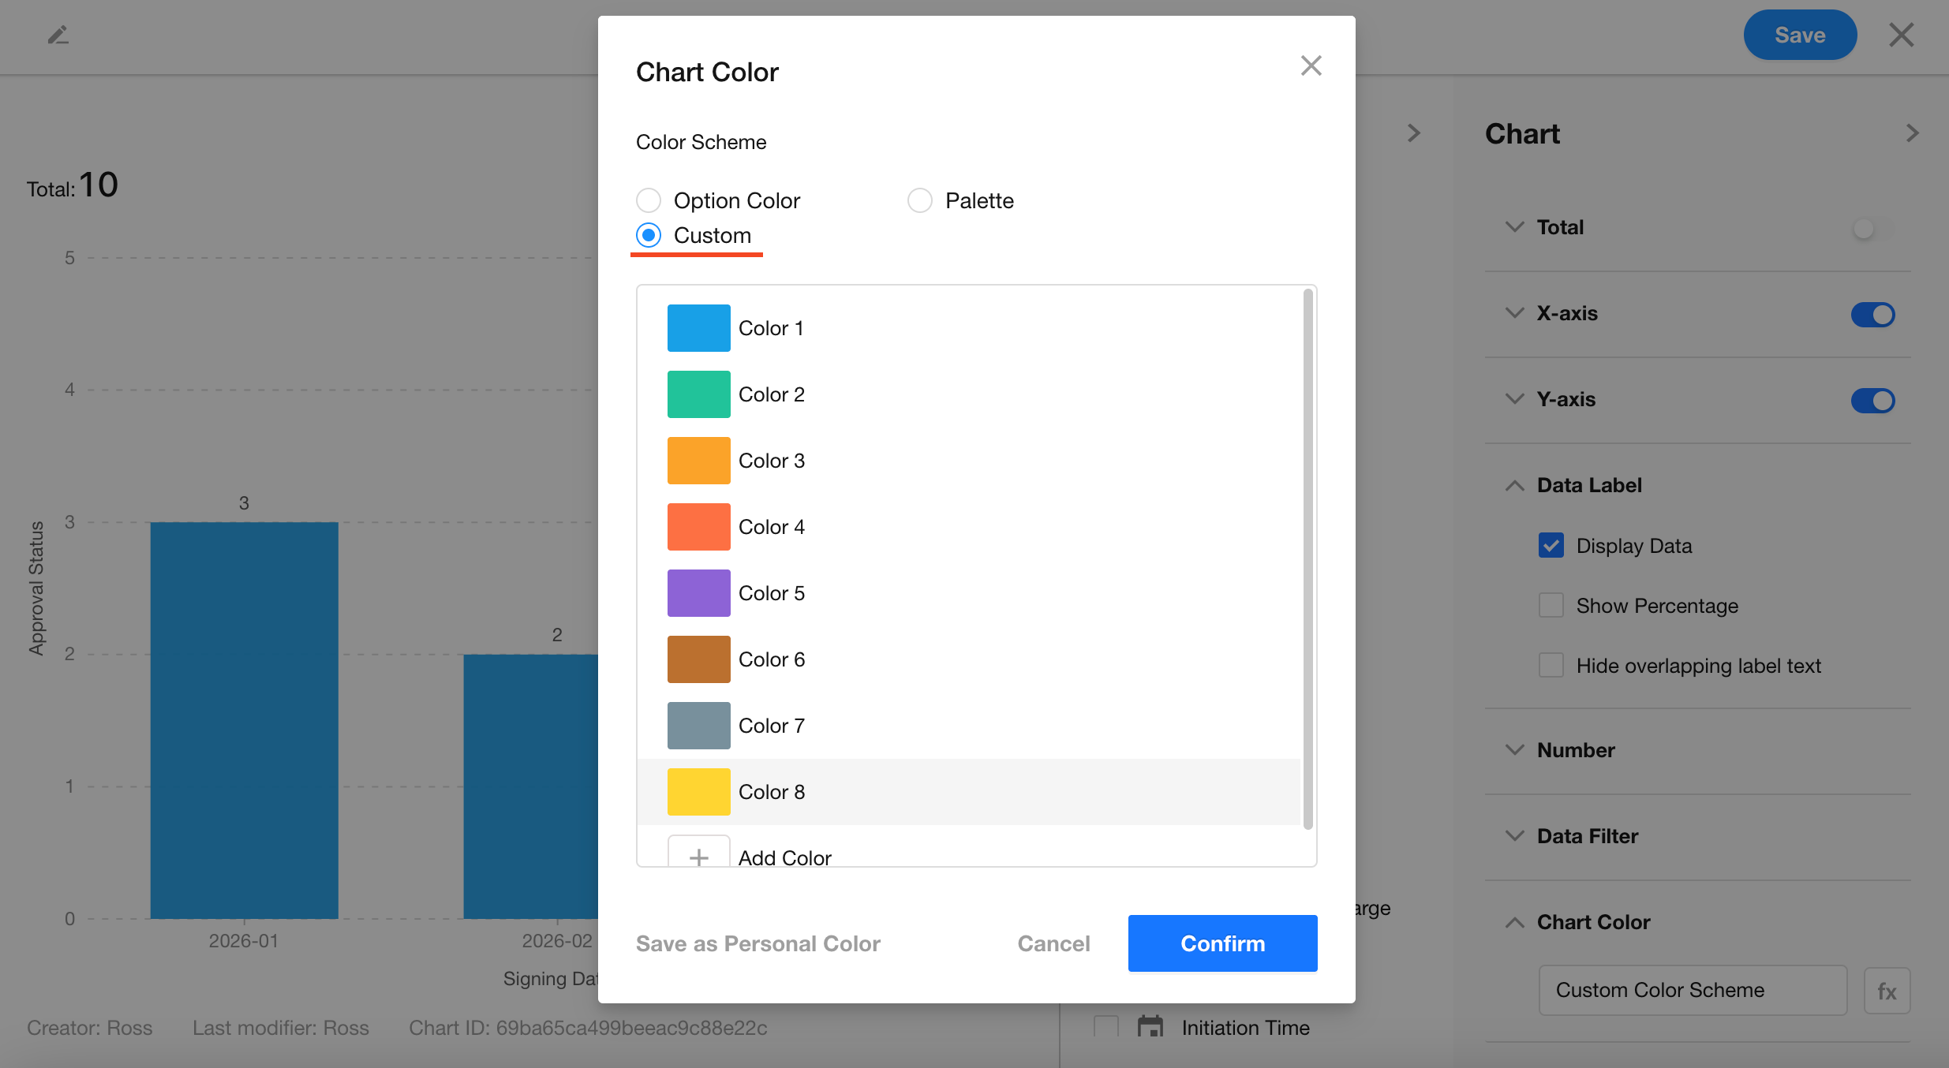
Task: Open the Custom Color Scheme field
Action: tap(1692, 991)
